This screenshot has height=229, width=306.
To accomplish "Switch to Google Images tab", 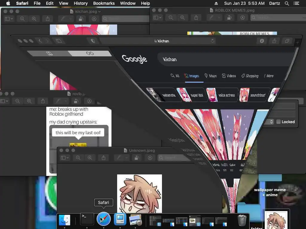I will [x=192, y=76].
